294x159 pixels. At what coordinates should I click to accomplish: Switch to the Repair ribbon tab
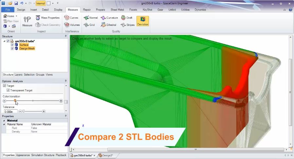87,9
